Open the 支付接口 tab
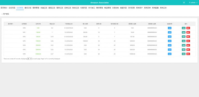 tap(91, 8)
